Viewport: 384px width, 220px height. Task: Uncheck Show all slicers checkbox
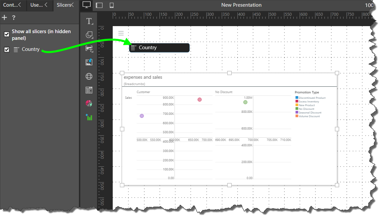6,34
